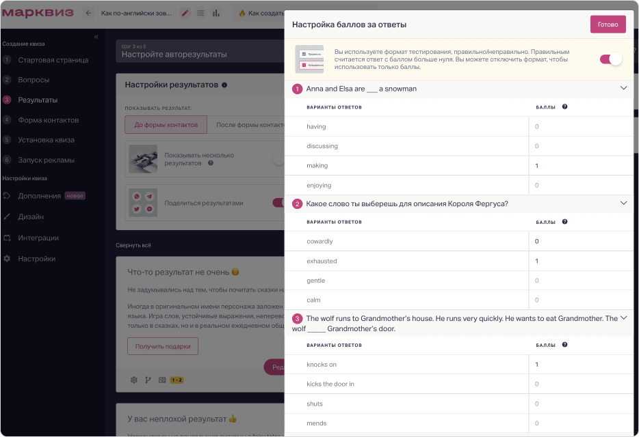This screenshot has width=639, height=437.
Task: Collapse question 2 Король Фергус section
Action: point(623,203)
